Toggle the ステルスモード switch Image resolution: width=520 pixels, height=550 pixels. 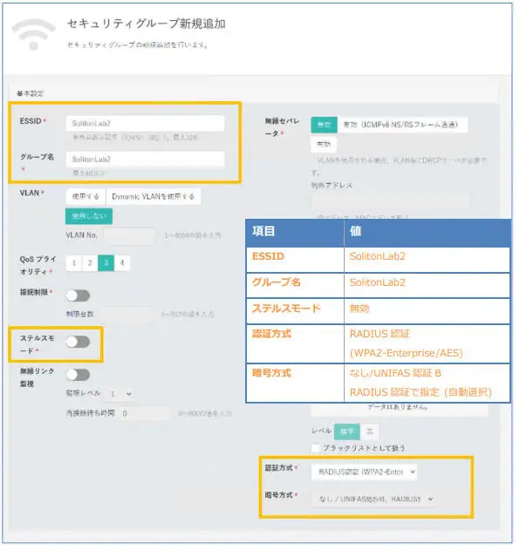(78, 342)
